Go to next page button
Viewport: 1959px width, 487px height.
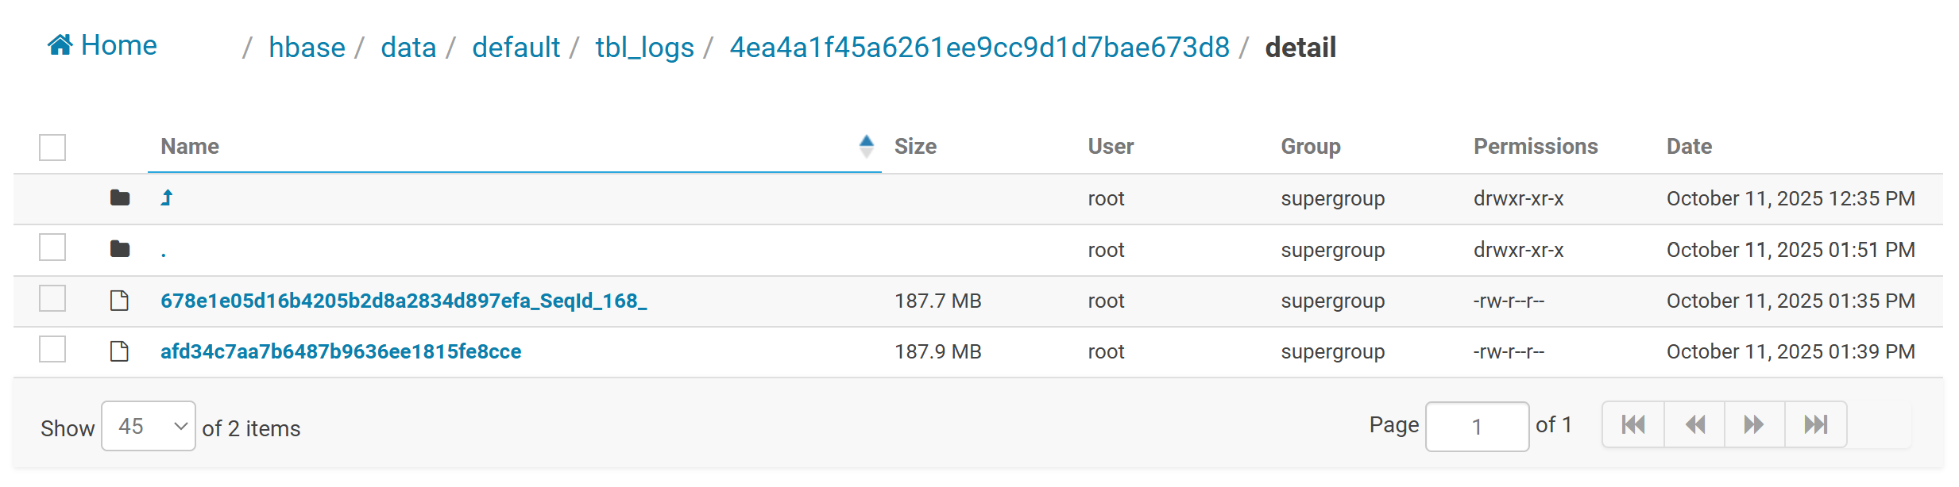click(1755, 424)
